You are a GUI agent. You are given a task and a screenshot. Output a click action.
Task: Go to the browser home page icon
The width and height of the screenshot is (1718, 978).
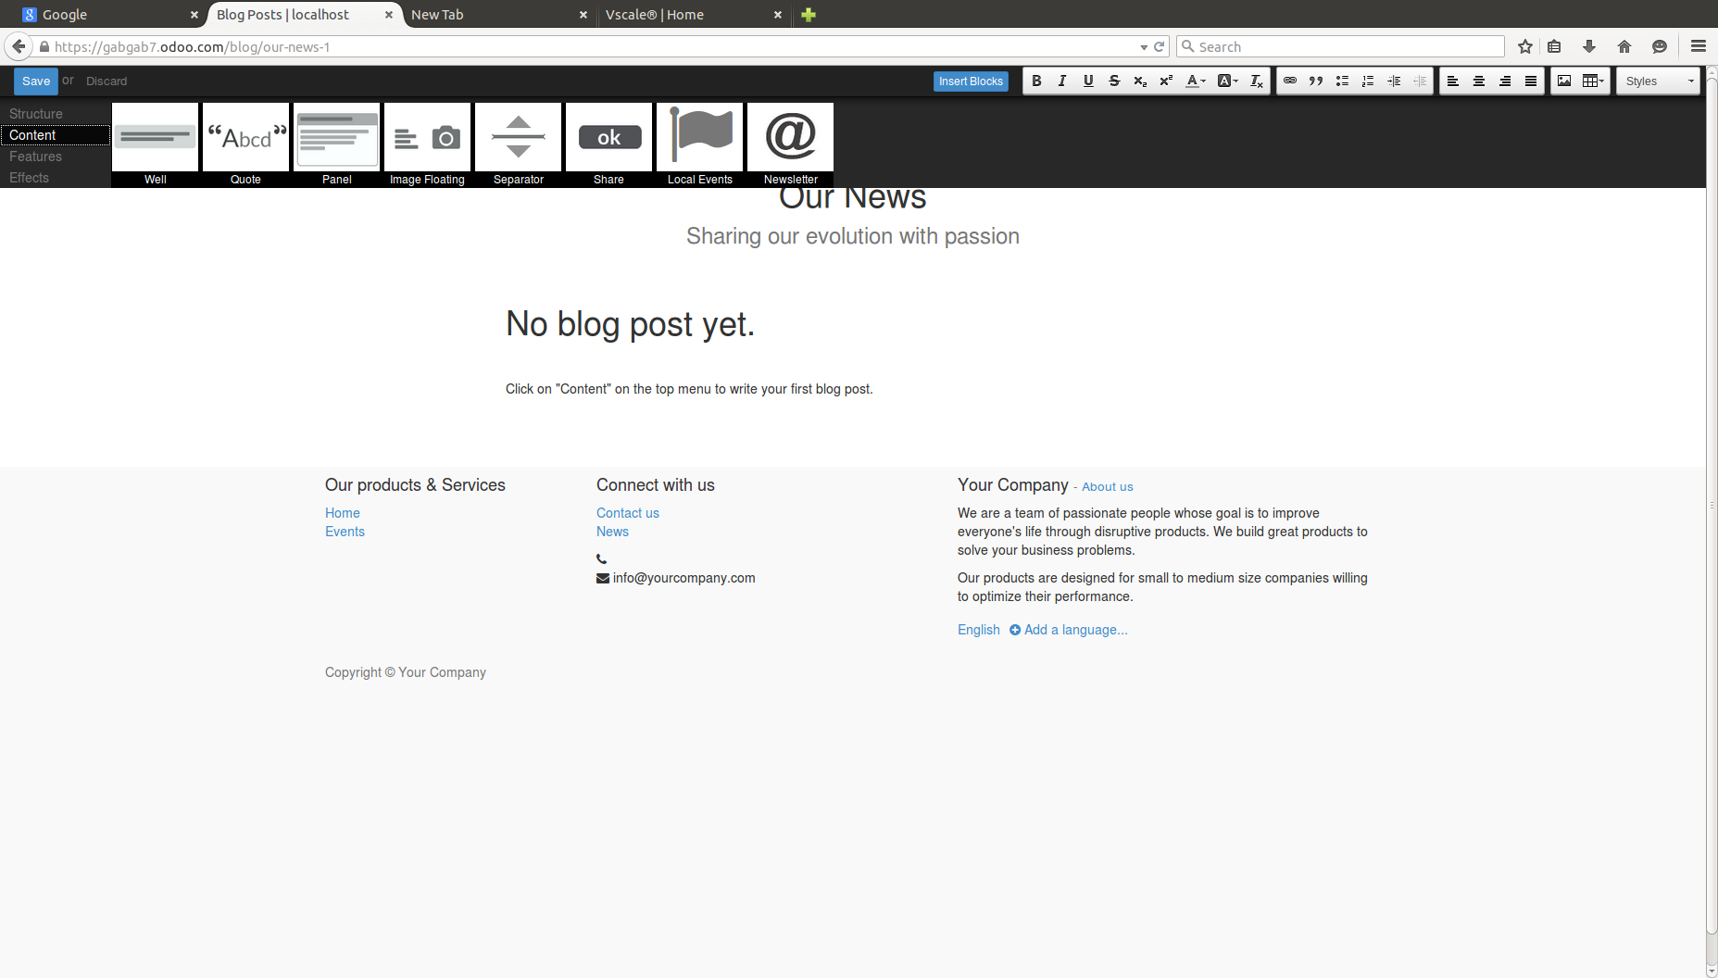[1624, 46]
